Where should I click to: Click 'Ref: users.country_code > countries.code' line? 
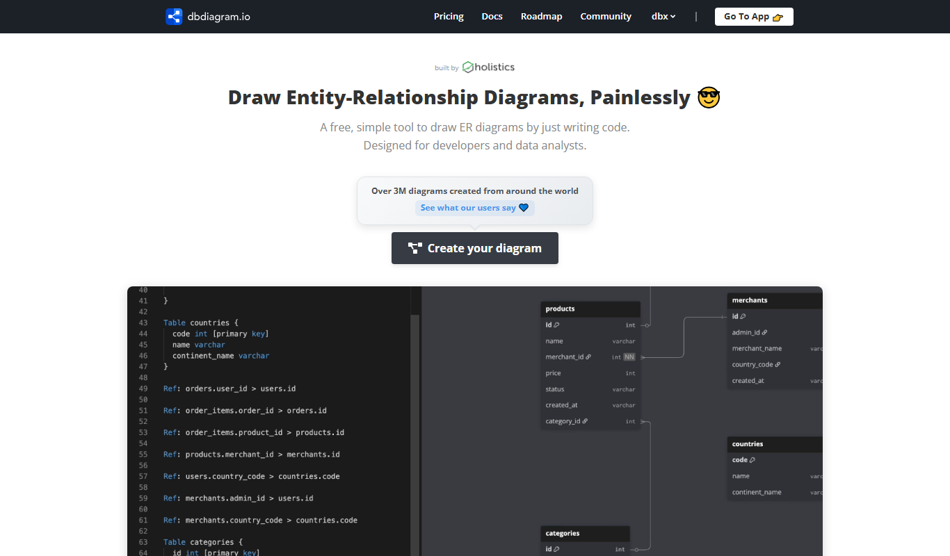252,477
